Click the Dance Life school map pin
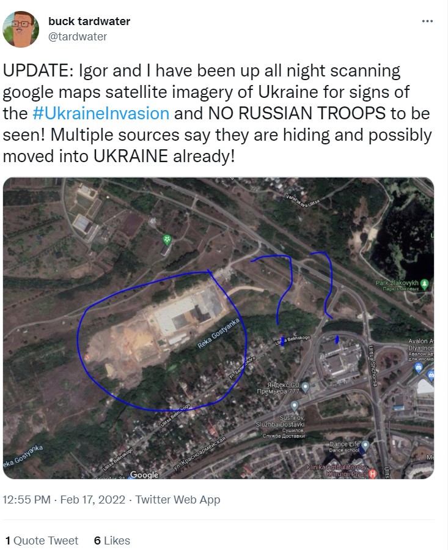448x550 pixels. 365,445
